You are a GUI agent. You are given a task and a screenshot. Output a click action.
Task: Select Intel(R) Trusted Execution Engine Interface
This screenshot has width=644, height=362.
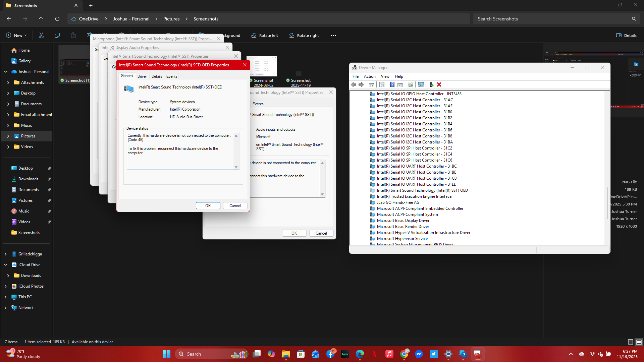[x=414, y=196]
